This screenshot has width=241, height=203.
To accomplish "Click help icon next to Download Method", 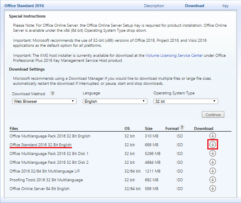I will point(52,93).
